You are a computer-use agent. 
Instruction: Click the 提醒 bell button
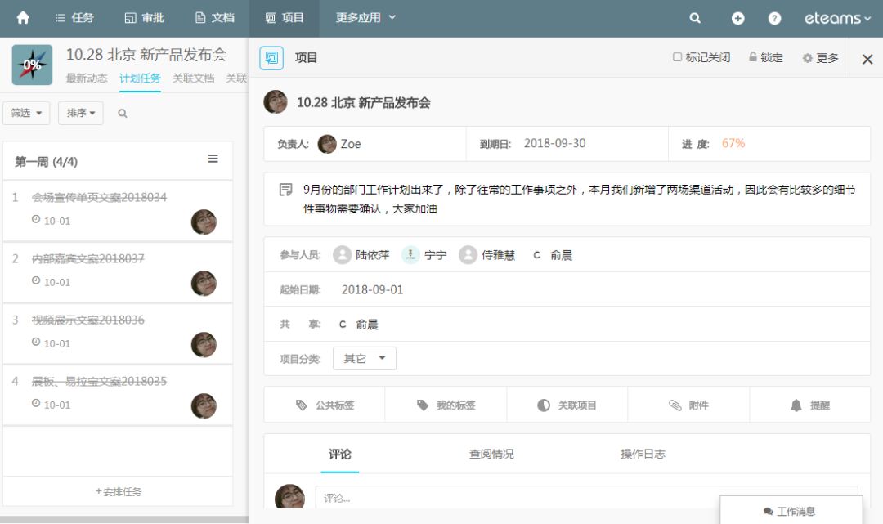pos(809,405)
